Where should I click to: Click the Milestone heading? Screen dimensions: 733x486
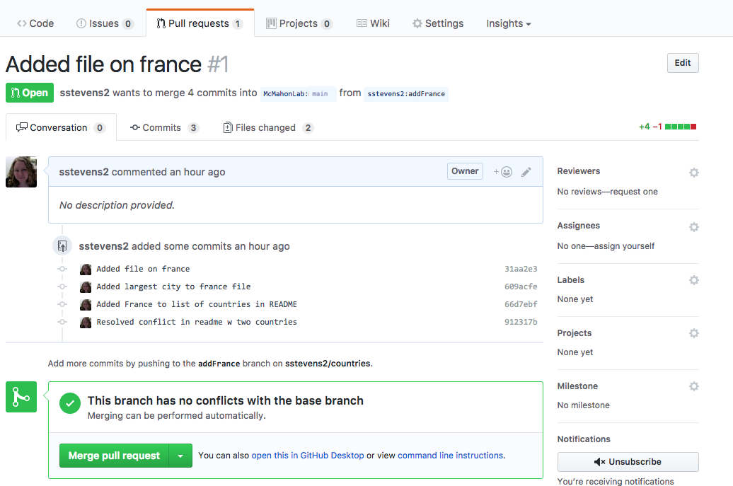coord(577,386)
